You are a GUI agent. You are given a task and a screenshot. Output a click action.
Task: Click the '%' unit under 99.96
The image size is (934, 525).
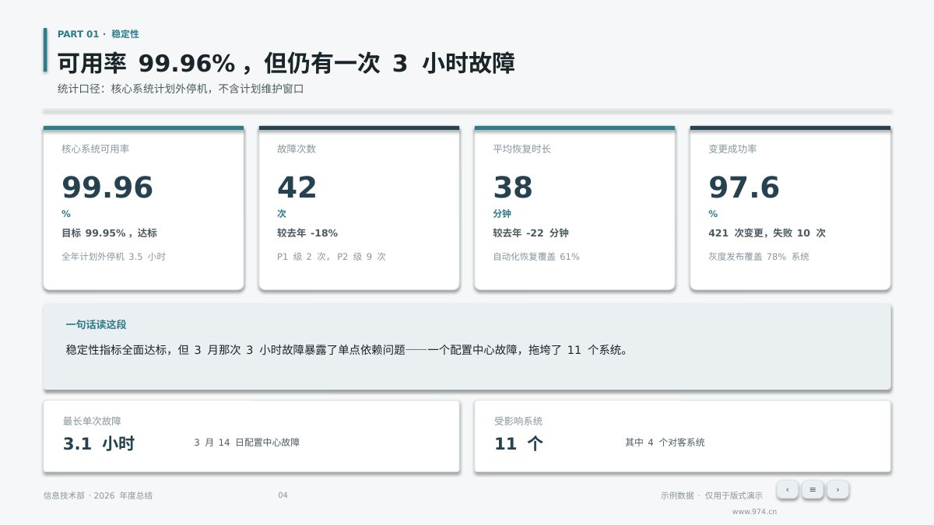coord(66,214)
